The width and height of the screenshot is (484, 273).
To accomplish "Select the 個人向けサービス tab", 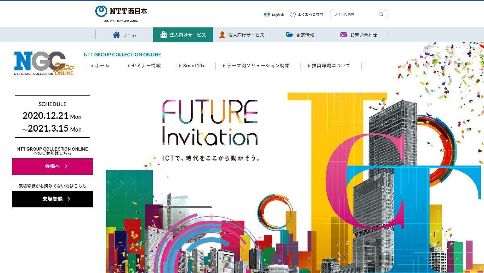I will (x=242, y=35).
